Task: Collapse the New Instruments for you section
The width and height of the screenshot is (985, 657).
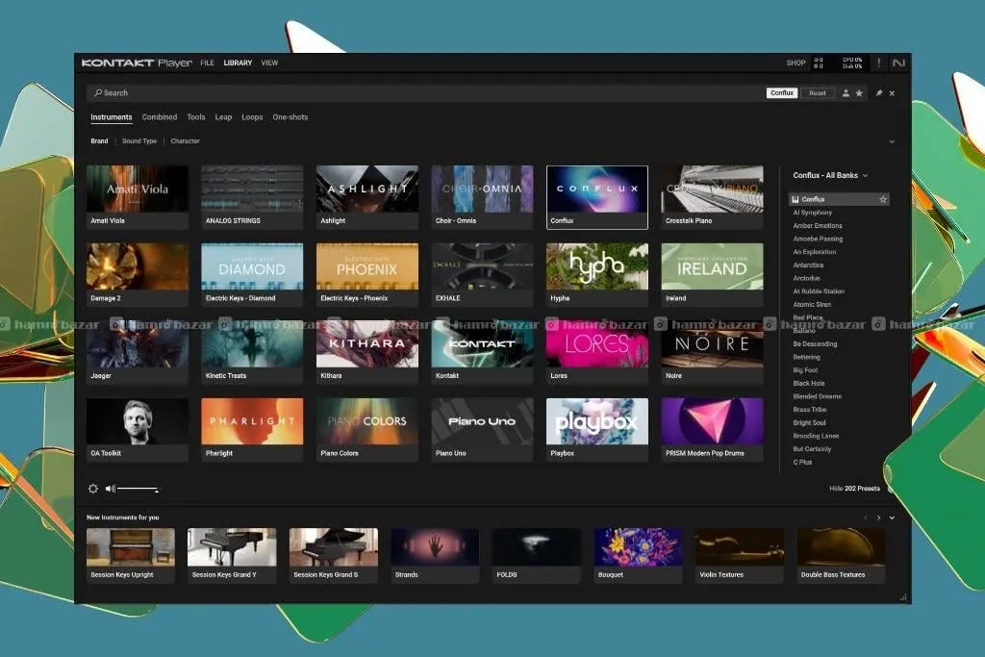Action: [x=892, y=518]
